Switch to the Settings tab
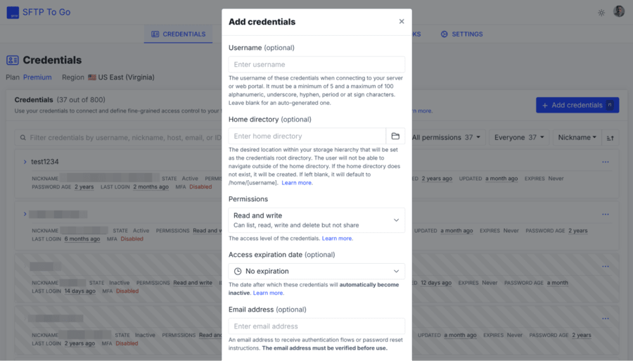Viewport: 633px width, 361px height. (461, 34)
